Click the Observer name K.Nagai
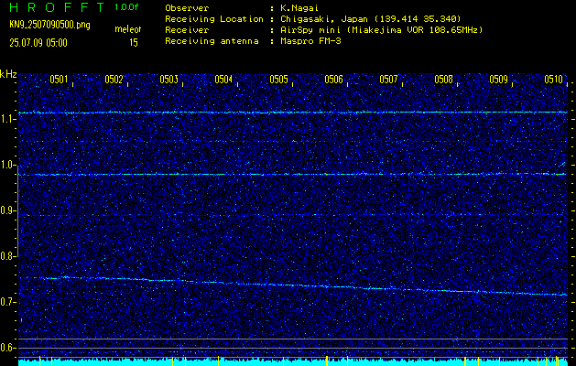Screen dimensions: 576x366 point(299,7)
